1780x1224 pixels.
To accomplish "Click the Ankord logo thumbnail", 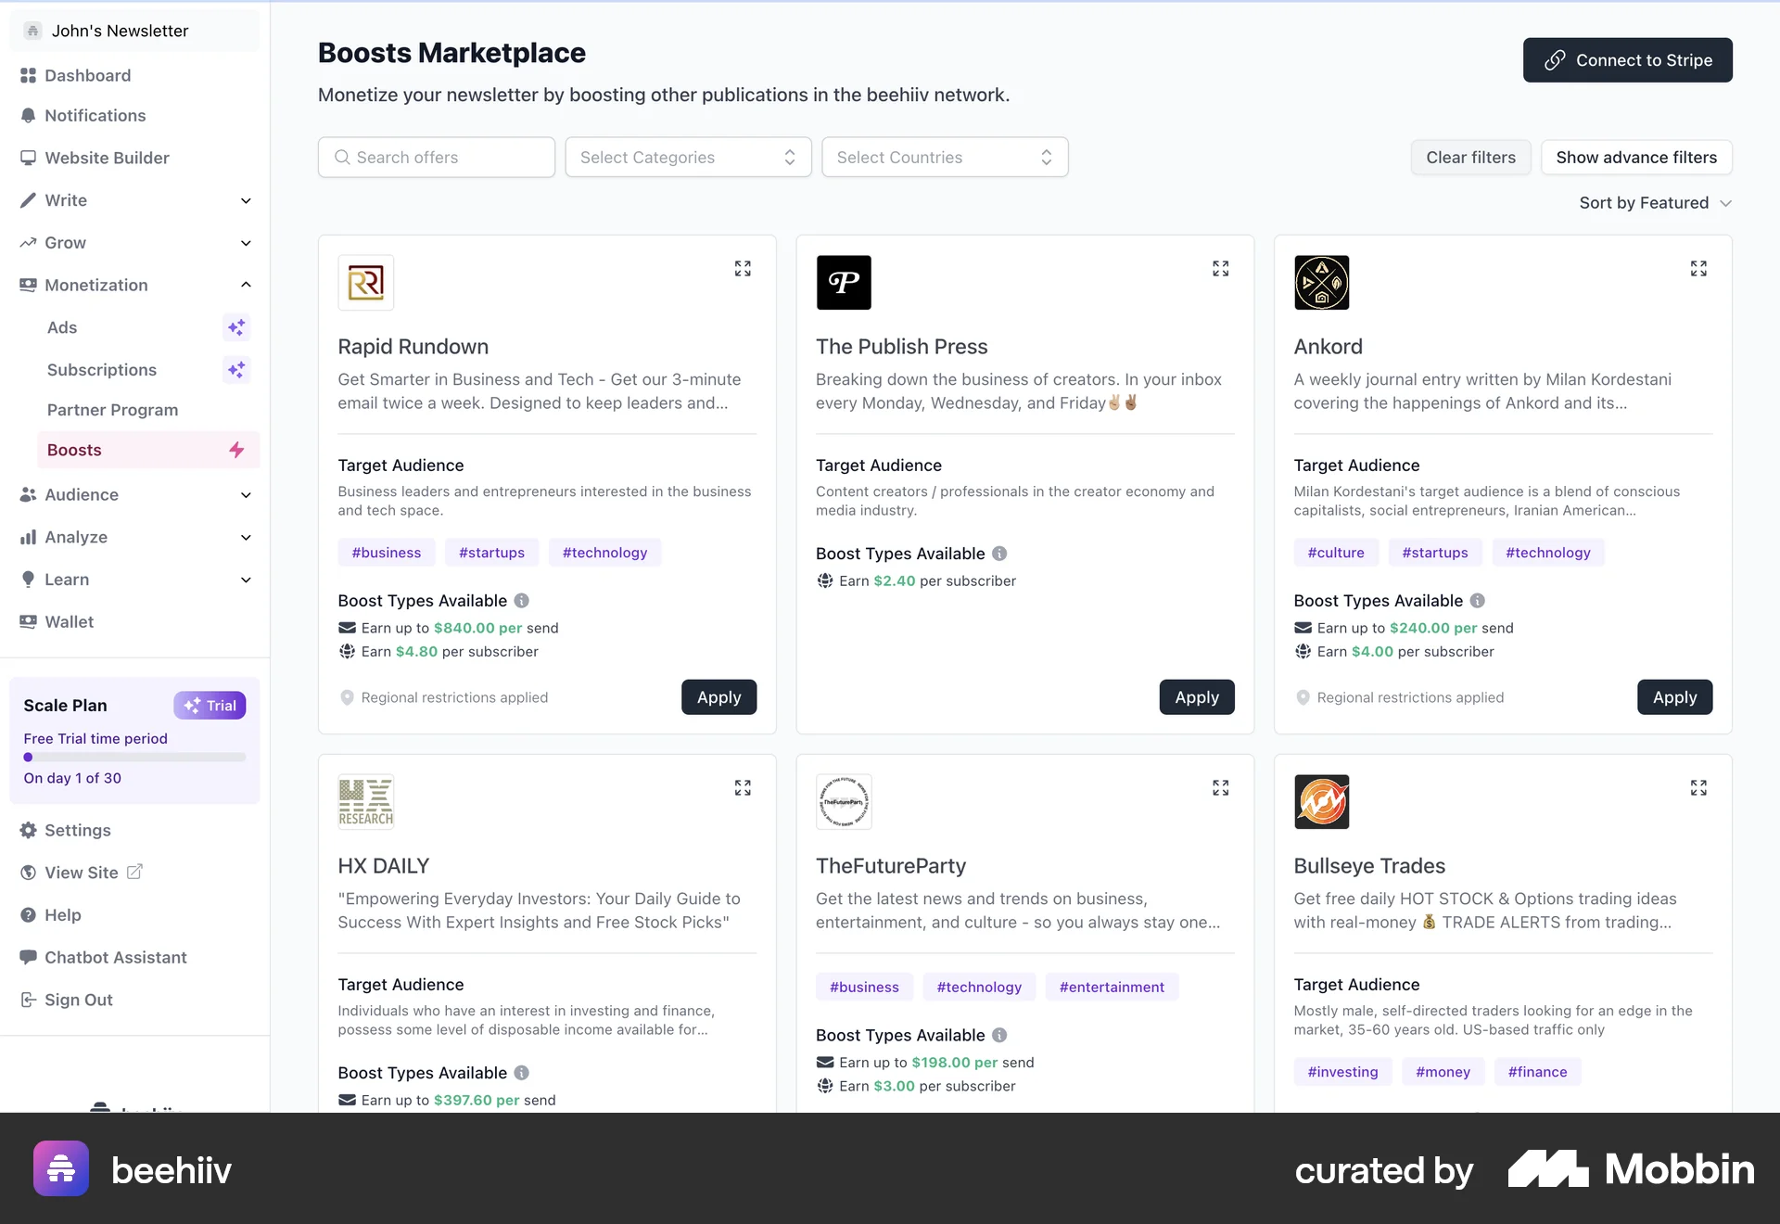I will [x=1322, y=283].
